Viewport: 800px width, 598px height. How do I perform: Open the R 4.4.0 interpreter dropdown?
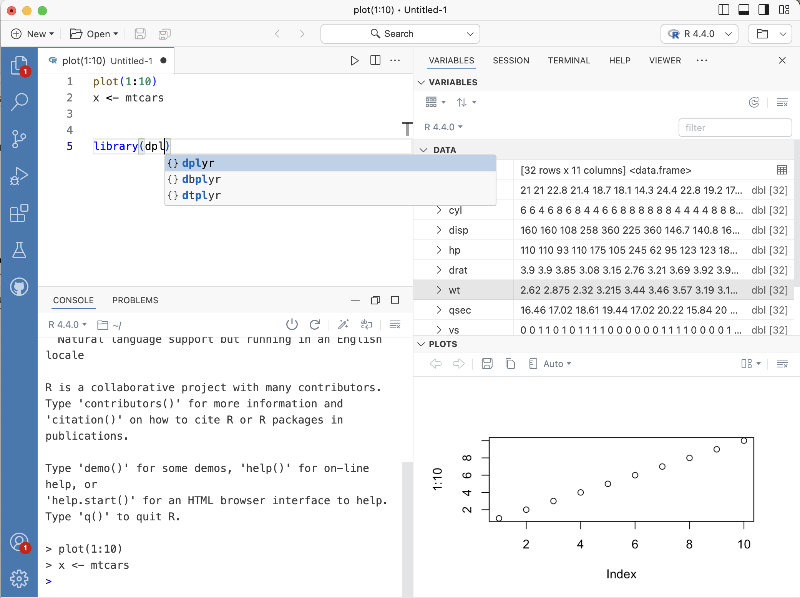(699, 34)
